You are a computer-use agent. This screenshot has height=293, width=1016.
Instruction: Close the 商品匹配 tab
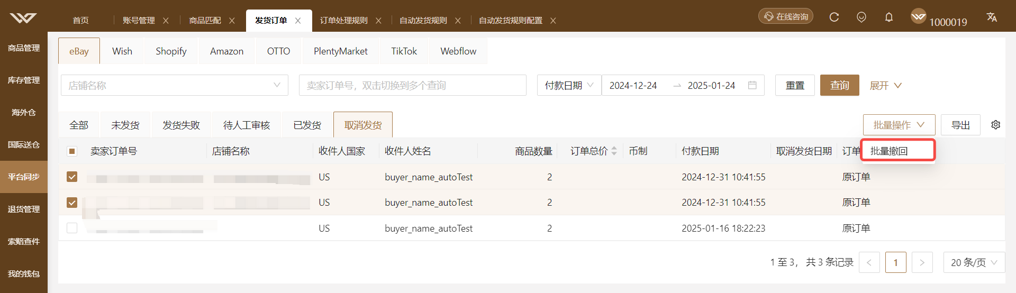(232, 21)
